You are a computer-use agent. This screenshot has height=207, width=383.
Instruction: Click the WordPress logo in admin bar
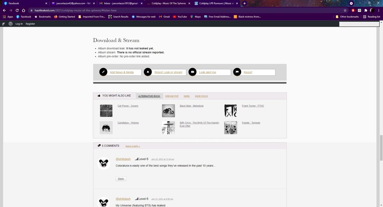coord(10,24)
